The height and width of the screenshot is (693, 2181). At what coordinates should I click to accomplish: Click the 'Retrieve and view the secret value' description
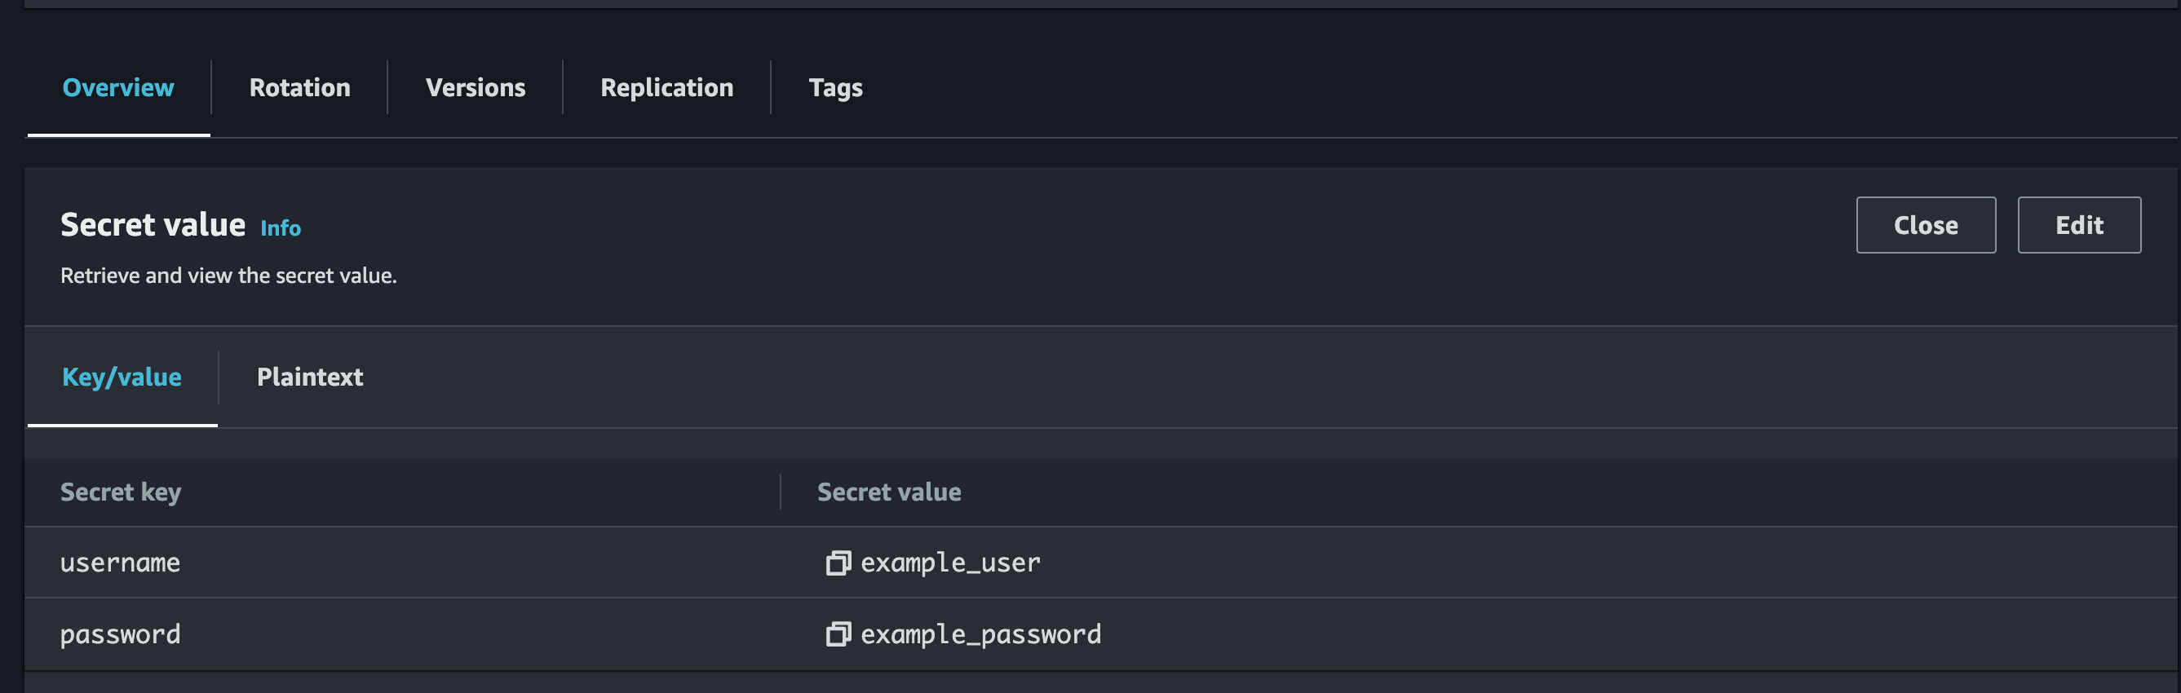[x=228, y=275]
